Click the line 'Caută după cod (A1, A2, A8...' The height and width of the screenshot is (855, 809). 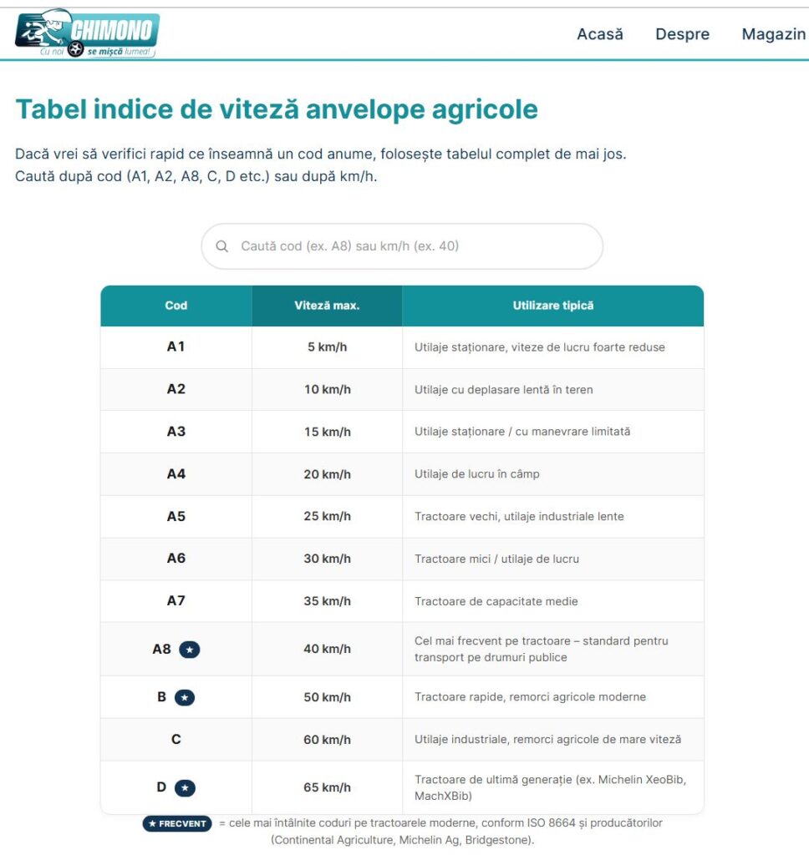point(196,177)
